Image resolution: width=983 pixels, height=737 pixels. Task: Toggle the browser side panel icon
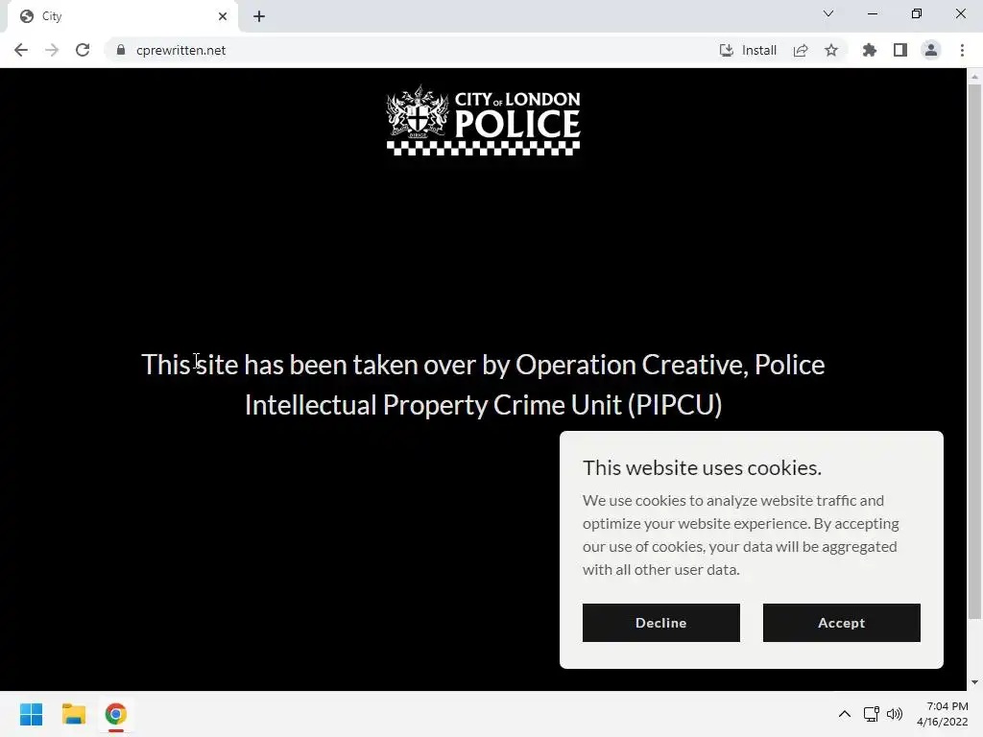coord(900,50)
